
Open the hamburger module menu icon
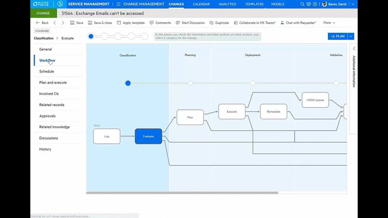click(x=118, y=4)
